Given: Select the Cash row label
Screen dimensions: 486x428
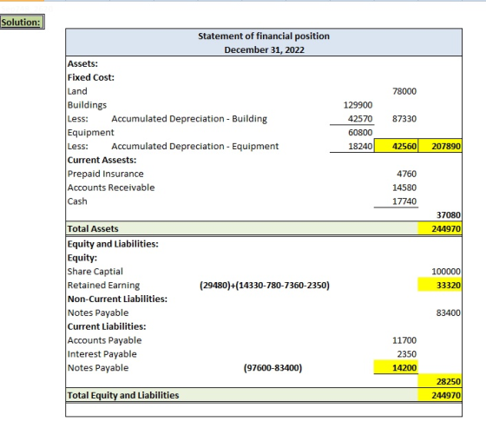Looking at the screenshot, I should pos(77,201).
